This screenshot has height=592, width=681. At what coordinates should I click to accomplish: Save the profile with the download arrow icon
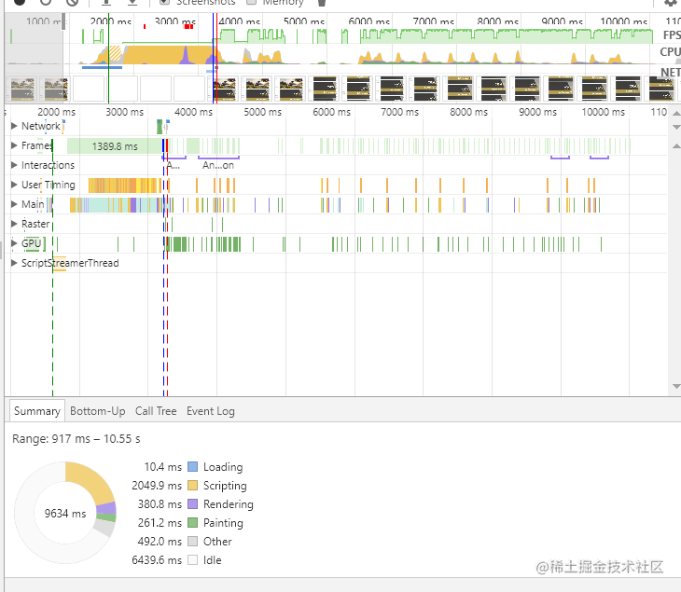pos(132,2)
